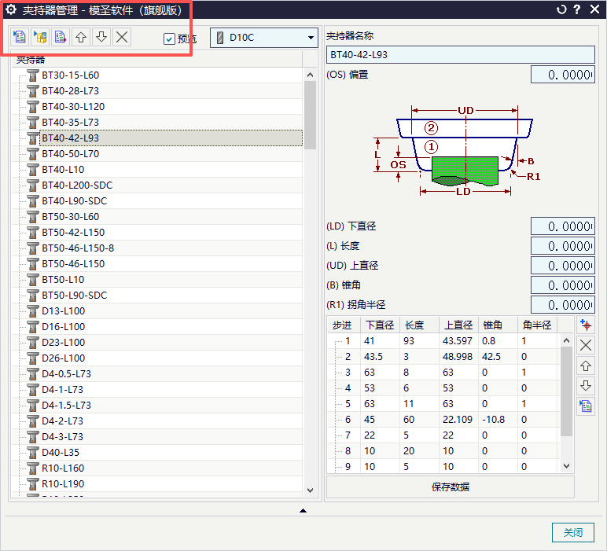The height and width of the screenshot is (551, 607).
Task: Collapse panel with bottom triangle arrow
Action: click(x=303, y=511)
